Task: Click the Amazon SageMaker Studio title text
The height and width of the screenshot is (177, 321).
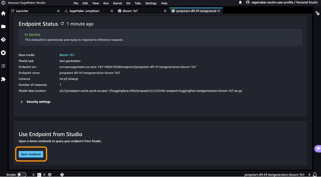Action: coord(27,3)
